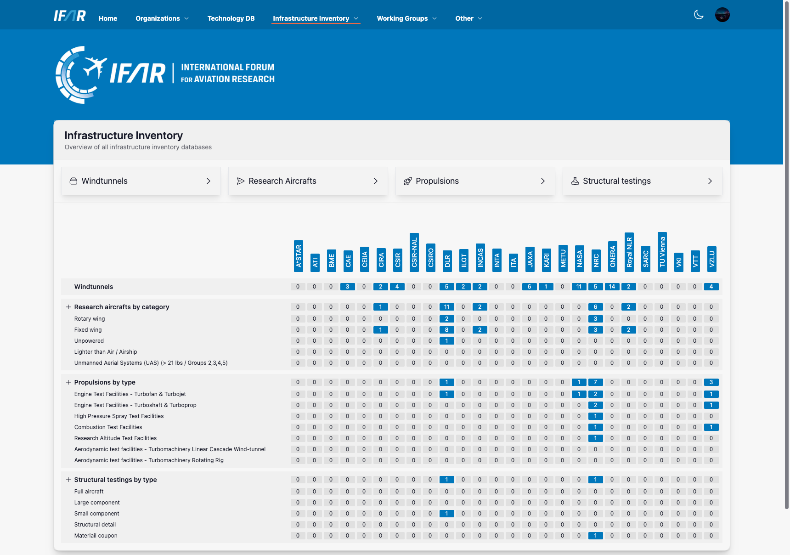The width and height of the screenshot is (790, 555).
Task: Click the Research Aircrafts card chevron
Action: 376,181
